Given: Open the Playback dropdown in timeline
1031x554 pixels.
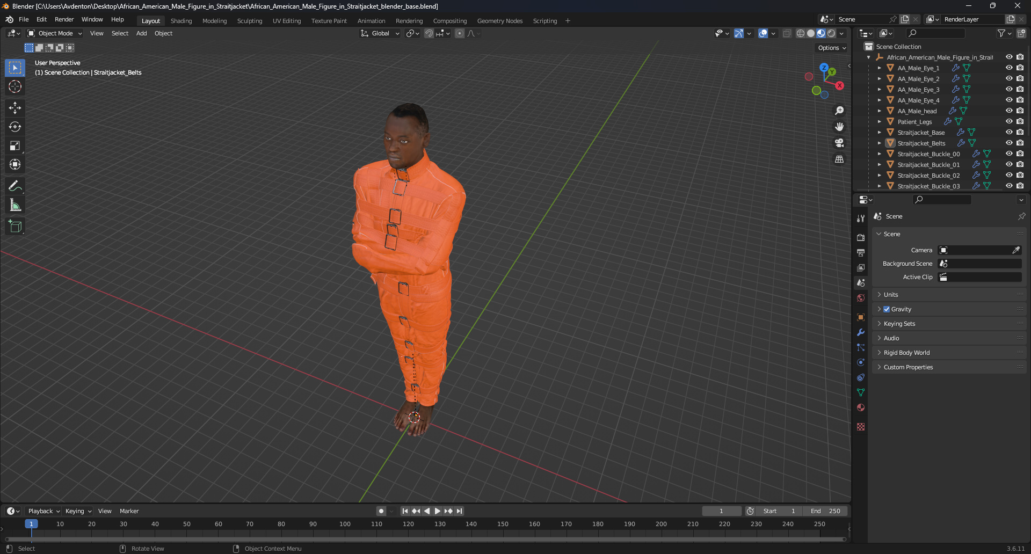Looking at the screenshot, I should [x=43, y=511].
